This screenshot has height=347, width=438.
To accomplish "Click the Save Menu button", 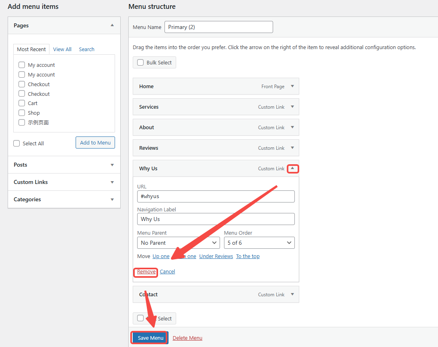I will click(150, 338).
